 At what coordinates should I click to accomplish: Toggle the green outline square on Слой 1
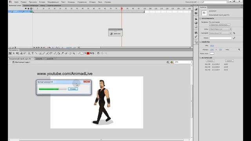(31, 11)
